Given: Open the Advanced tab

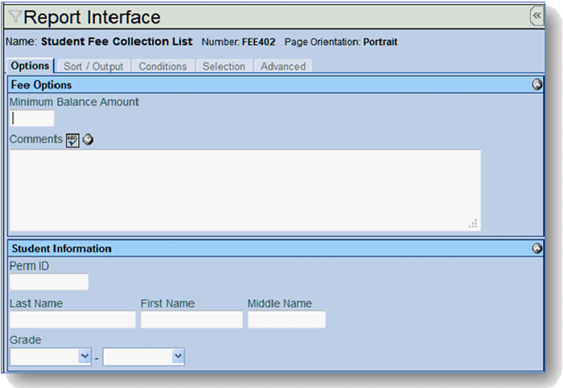Looking at the screenshot, I should tap(283, 67).
